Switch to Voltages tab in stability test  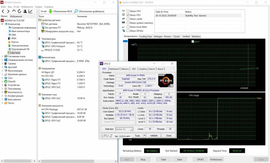click(158, 36)
